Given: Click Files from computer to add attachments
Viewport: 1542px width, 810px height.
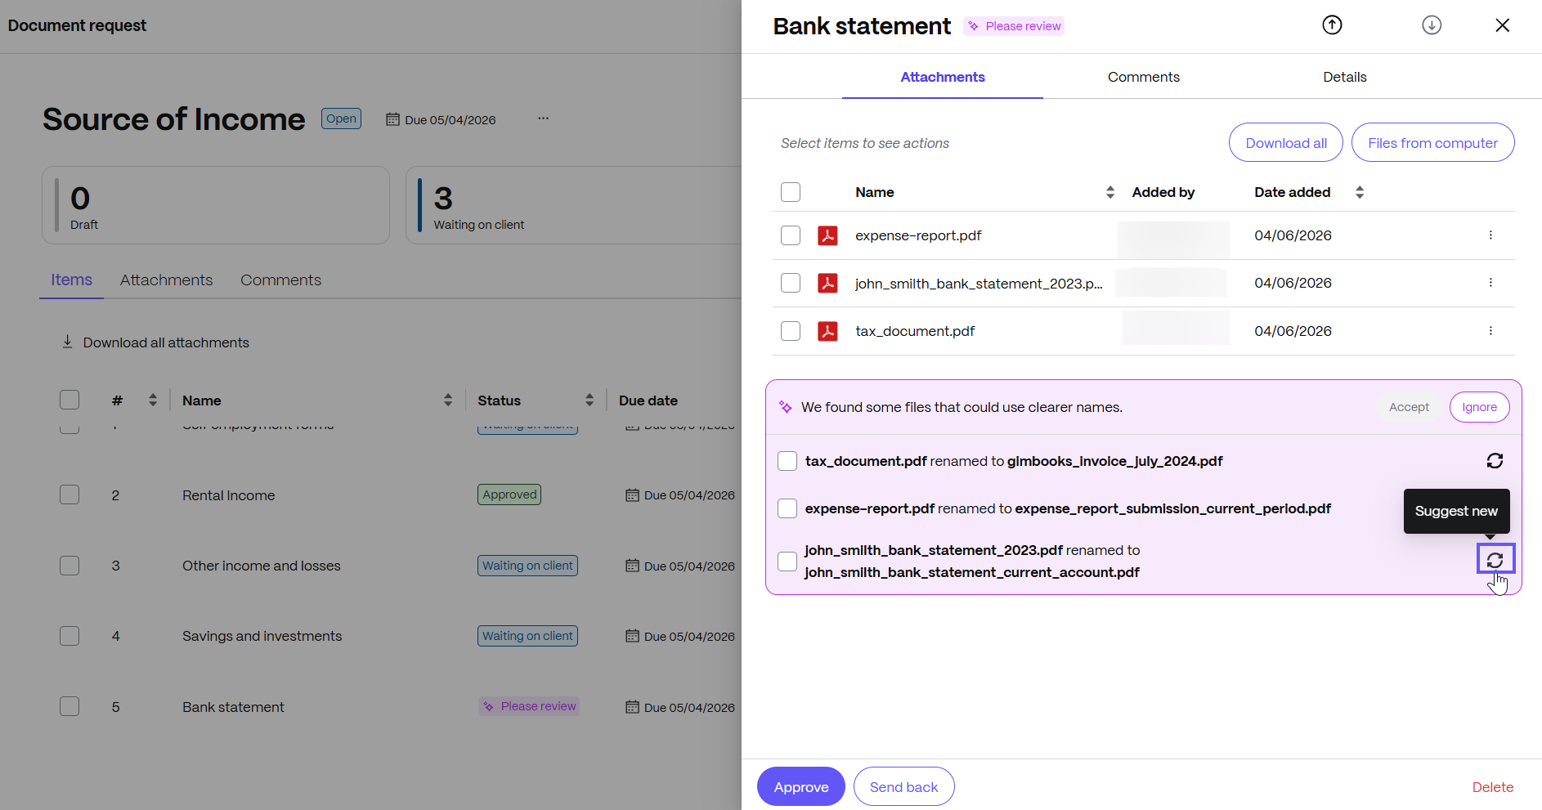Looking at the screenshot, I should click(x=1432, y=142).
